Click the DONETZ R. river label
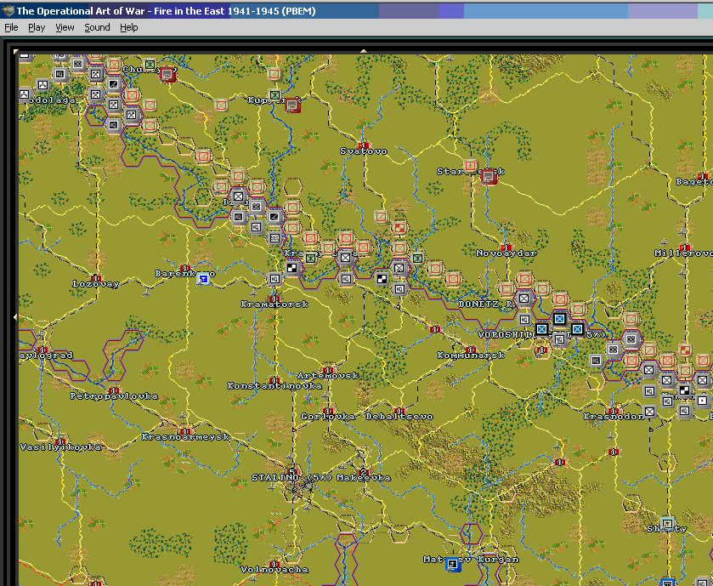 pos(486,304)
